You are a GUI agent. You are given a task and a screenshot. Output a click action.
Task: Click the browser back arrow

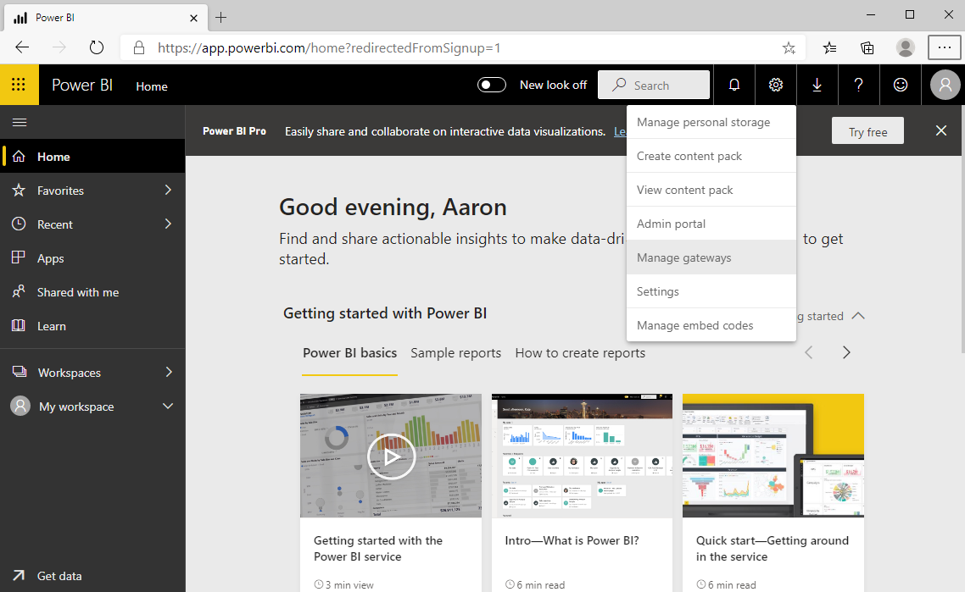click(x=22, y=47)
